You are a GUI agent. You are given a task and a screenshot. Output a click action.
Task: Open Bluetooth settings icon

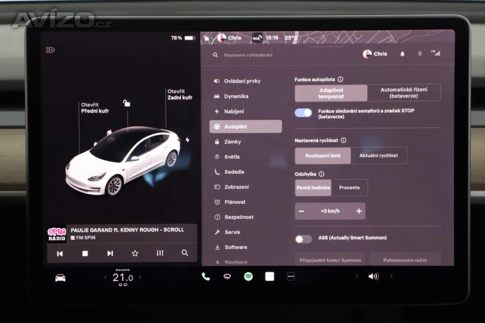click(x=419, y=54)
